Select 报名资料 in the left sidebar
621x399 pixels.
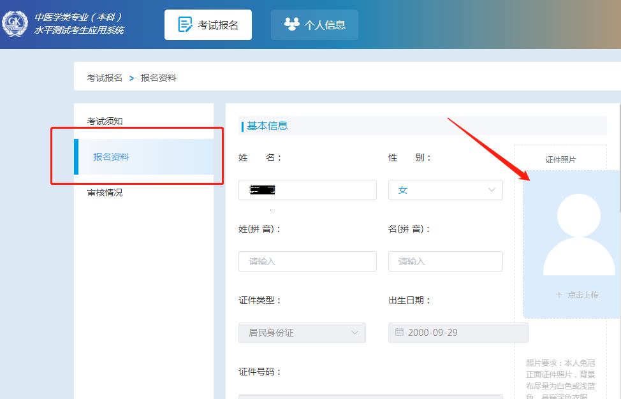tap(112, 157)
